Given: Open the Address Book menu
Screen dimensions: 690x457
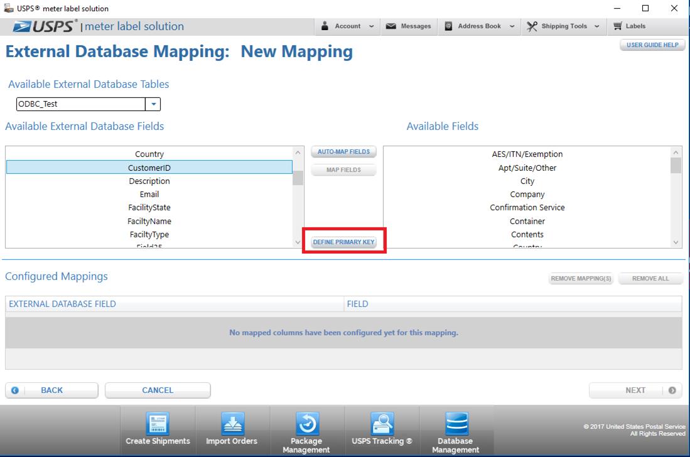Looking at the screenshot, I should (x=480, y=26).
